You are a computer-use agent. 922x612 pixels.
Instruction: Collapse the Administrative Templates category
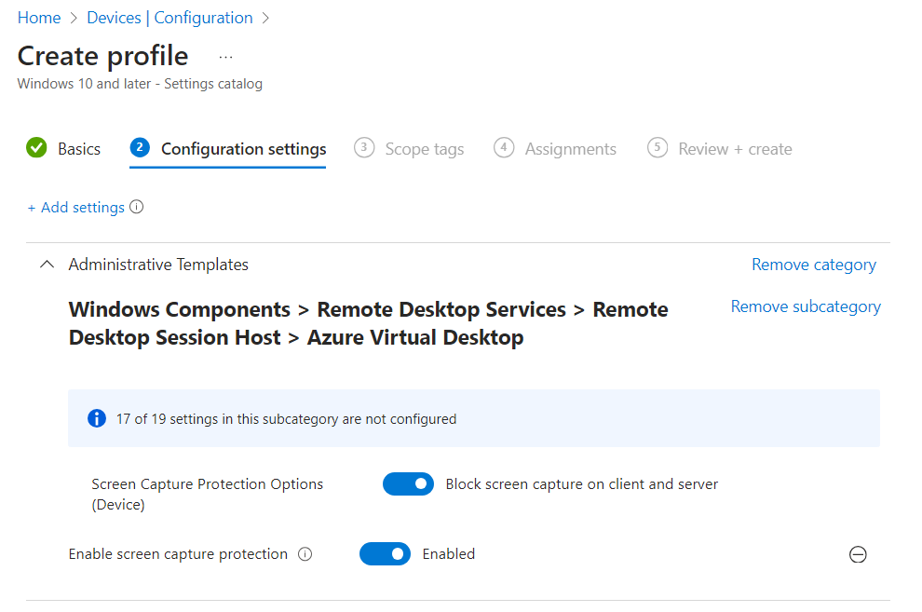point(47,265)
